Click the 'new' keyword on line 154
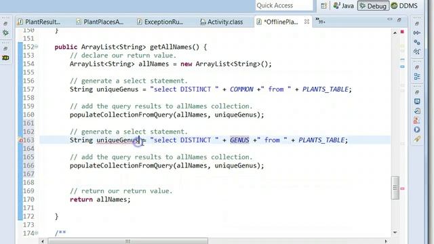Screen dimensions: 434x244 [186, 64]
